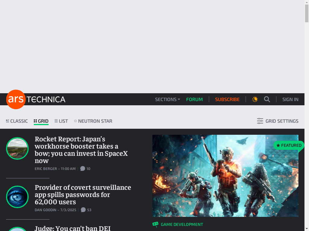309x231 pixels.
Task: Open Game Development category link
Action: pyautogui.click(x=182, y=224)
